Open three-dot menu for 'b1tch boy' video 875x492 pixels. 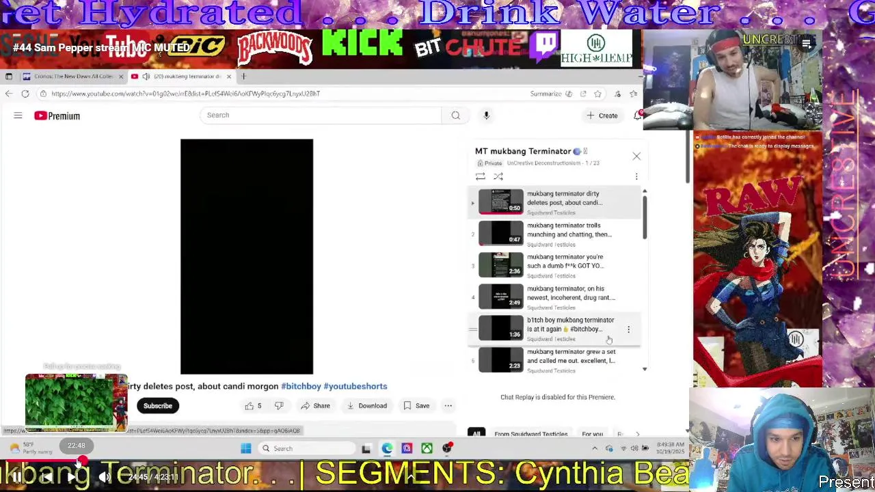628,329
